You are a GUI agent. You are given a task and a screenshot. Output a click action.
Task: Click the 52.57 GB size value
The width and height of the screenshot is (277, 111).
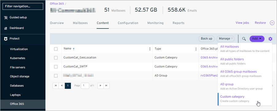click(146, 10)
